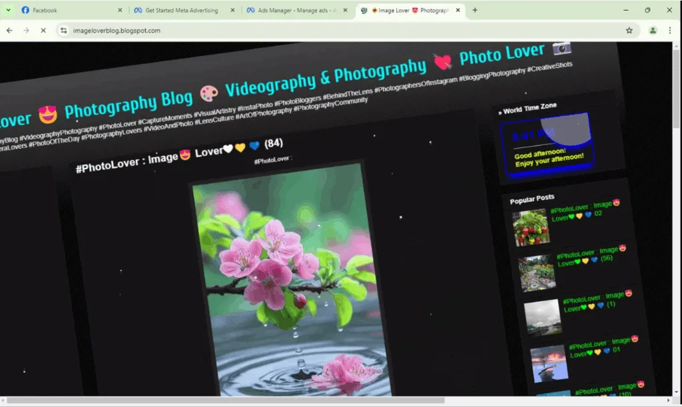Switch to the Ads Manager tab
The image size is (682, 407).
(297, 10)
